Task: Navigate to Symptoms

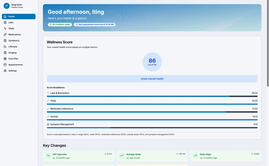Action: [19, 41]
